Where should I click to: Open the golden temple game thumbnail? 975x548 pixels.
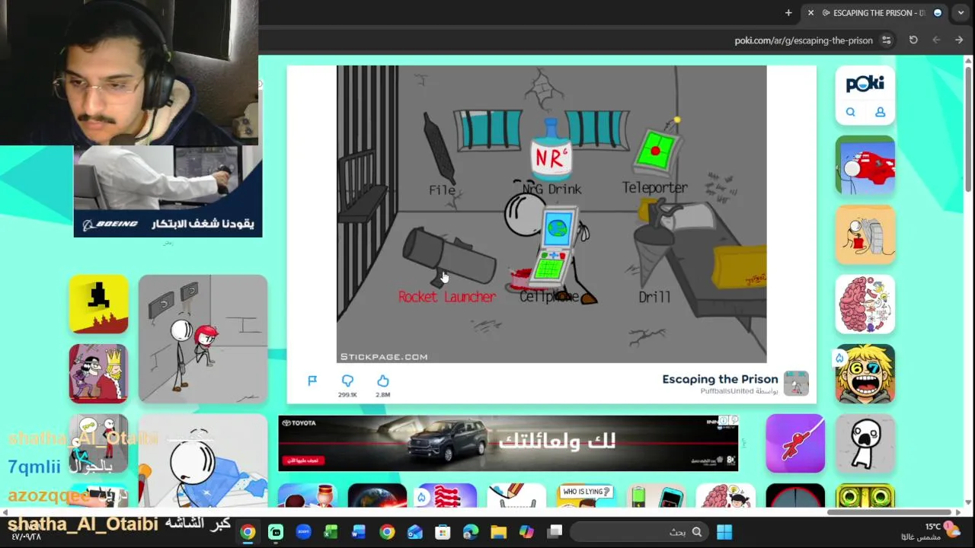(865, 495)
